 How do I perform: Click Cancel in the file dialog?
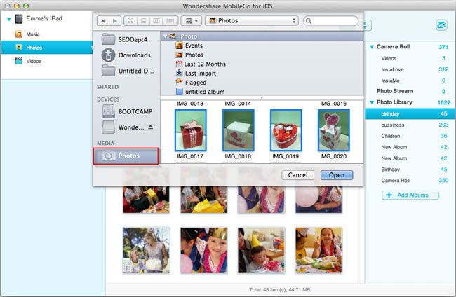pyautogui.click(x=297, y=175)
